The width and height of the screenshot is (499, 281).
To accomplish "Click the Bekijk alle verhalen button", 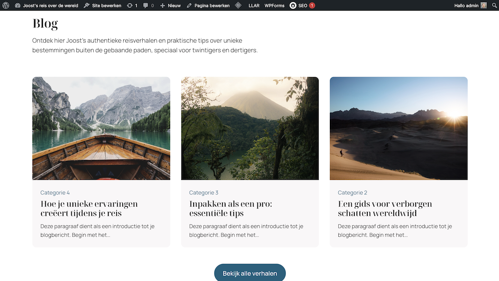I will click(x=249, y=273).
